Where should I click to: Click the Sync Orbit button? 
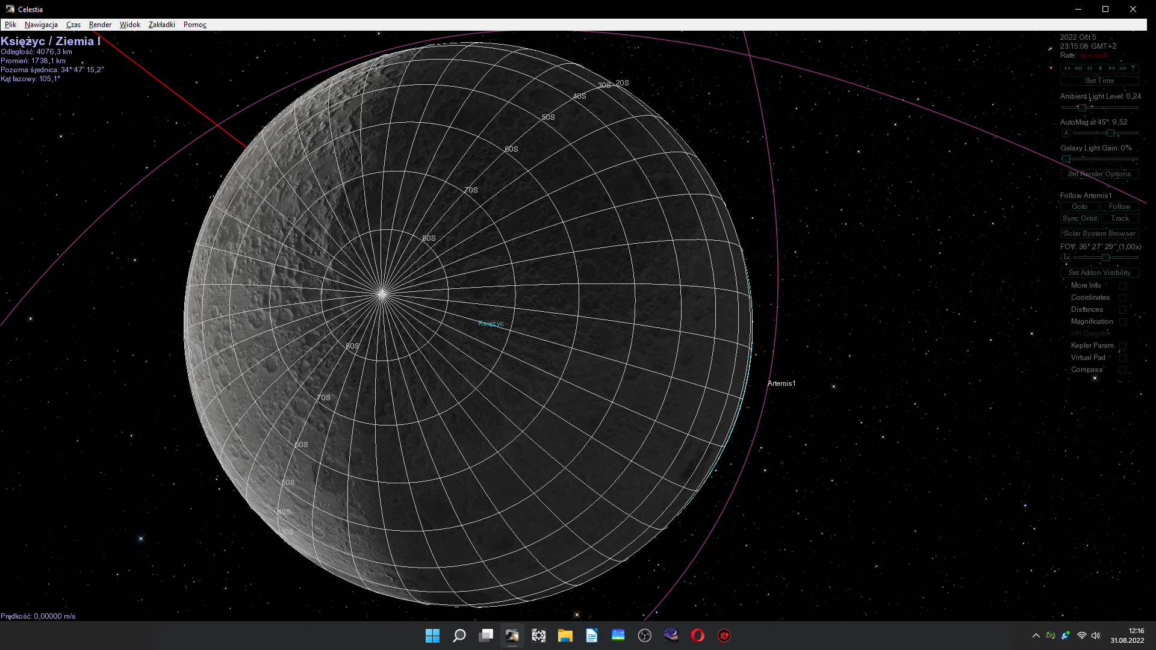coord(1080,218)
